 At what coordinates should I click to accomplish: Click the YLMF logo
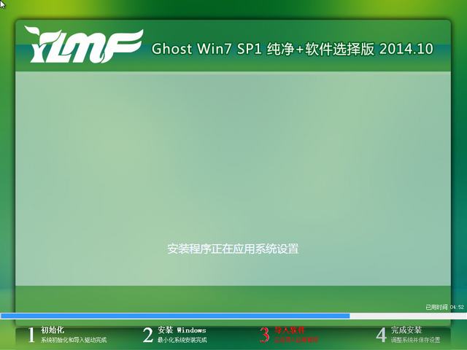pyautogui.click(x=83, y=44)
